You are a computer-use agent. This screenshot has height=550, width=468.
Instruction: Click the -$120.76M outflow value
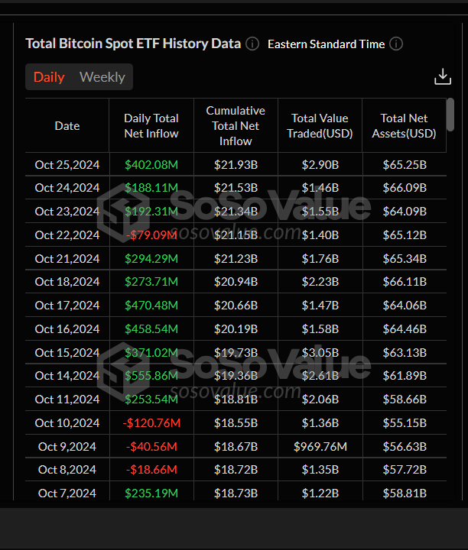(x=151, y=423)
